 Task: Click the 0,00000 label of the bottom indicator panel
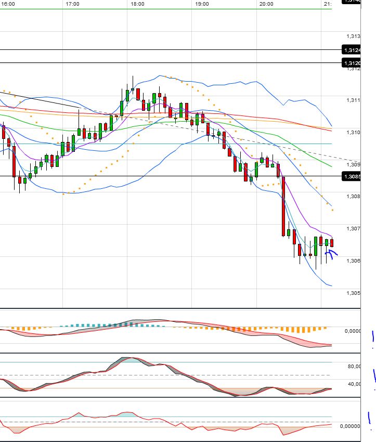[350, 426]
